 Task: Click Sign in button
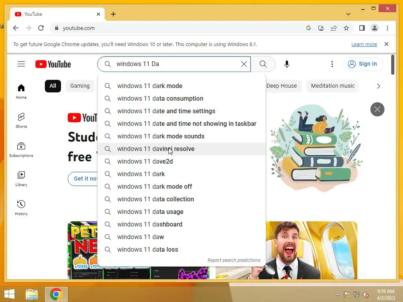[363, 64]
